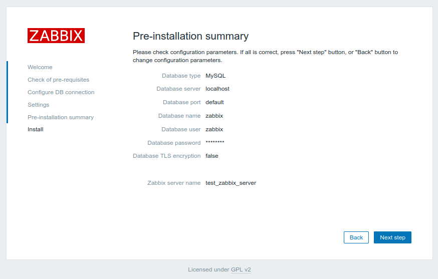Click the Database user label
438x279 pixels.
181,129
